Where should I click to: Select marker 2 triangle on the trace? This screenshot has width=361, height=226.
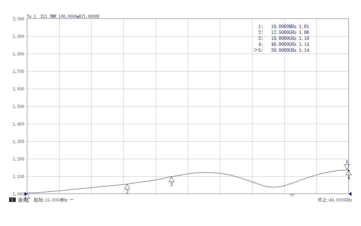click(127, 187)
